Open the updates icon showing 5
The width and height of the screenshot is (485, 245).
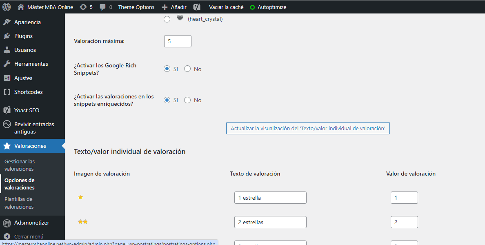(x=83, y=7)
